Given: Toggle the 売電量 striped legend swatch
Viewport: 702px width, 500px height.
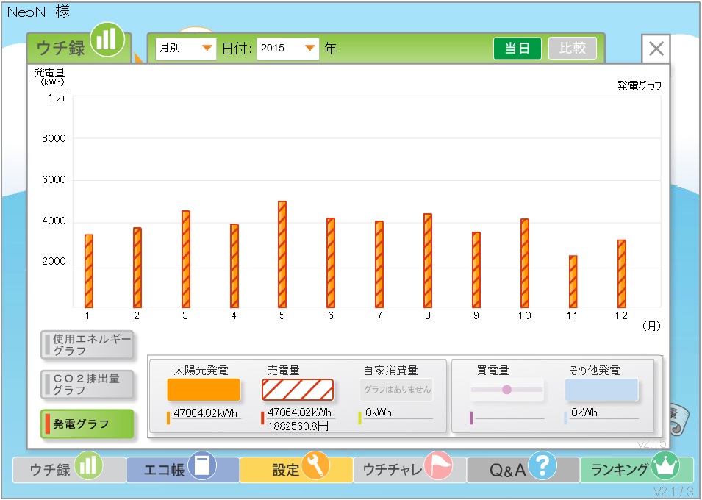Looking at the screenshot, I should click(298, 389).
